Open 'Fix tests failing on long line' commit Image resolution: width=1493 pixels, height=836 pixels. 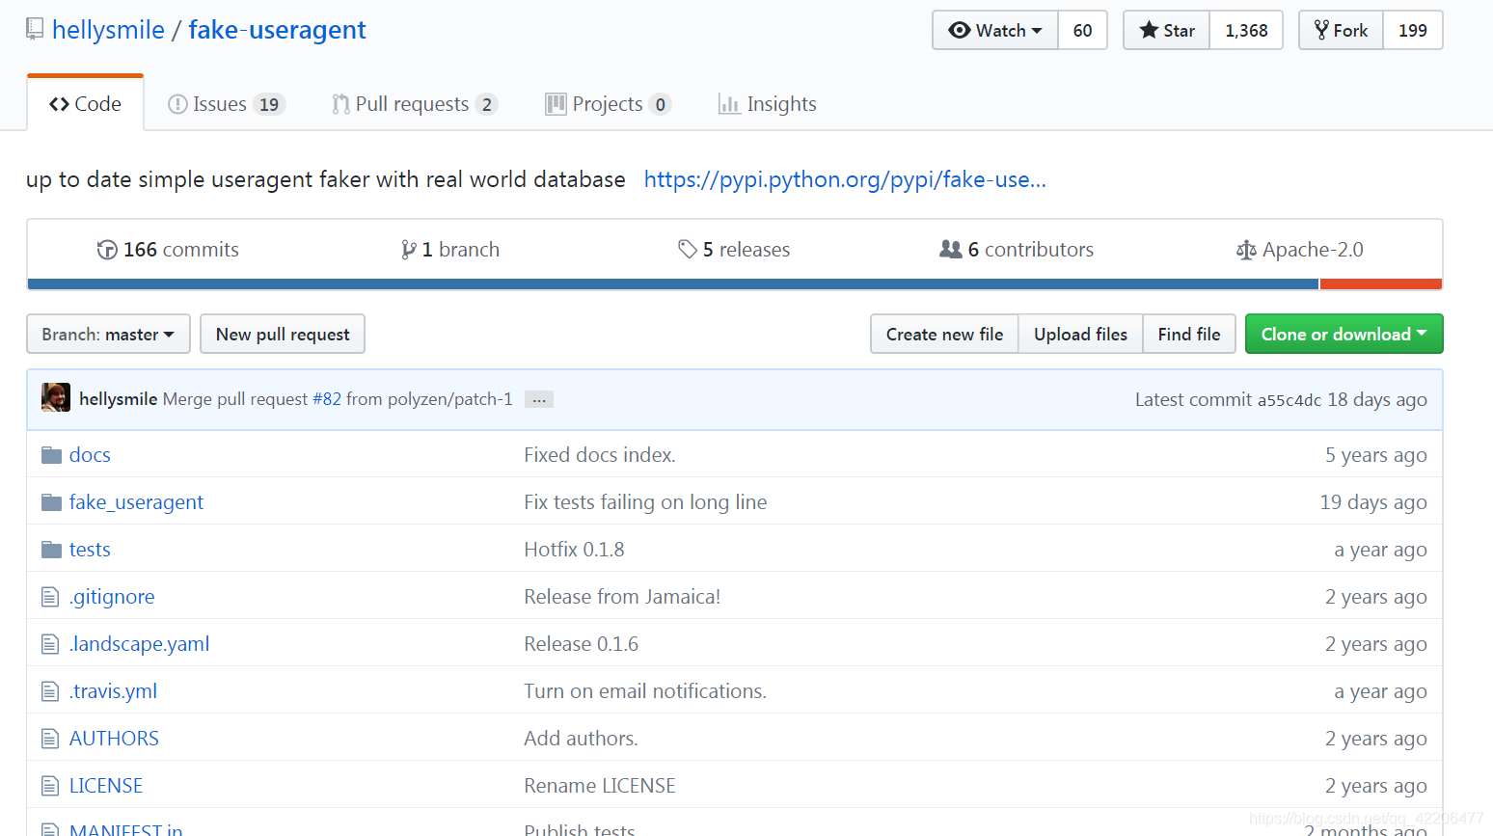click(x=645, y=502)
